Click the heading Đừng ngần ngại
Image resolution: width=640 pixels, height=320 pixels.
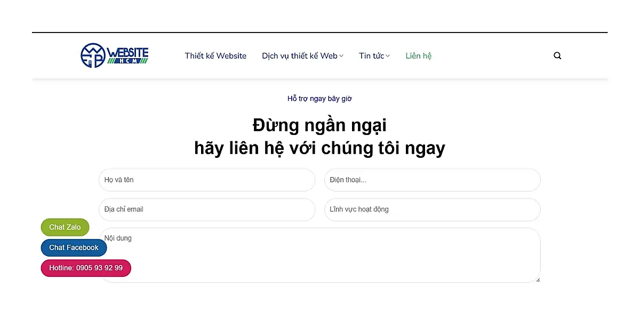pyautogui.click(x=319, y=125)
